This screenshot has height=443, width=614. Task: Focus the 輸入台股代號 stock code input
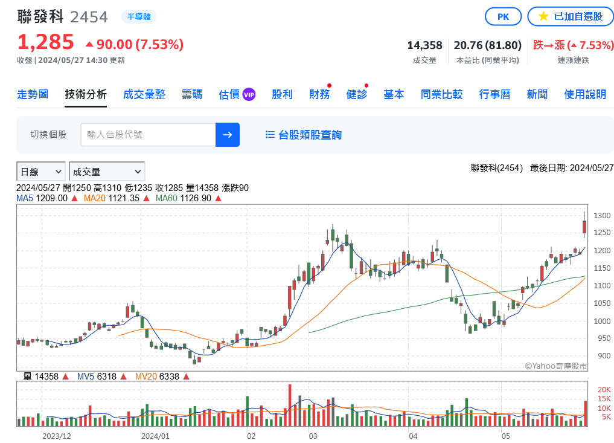pos(149,135)
